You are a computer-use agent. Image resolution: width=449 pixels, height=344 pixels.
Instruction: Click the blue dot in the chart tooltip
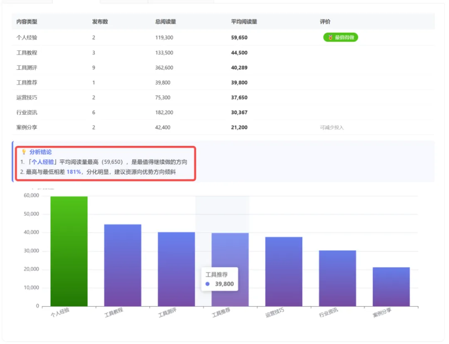[207, 284]
